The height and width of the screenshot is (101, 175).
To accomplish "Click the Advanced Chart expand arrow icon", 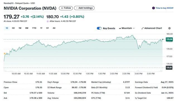I will [142, 28].
